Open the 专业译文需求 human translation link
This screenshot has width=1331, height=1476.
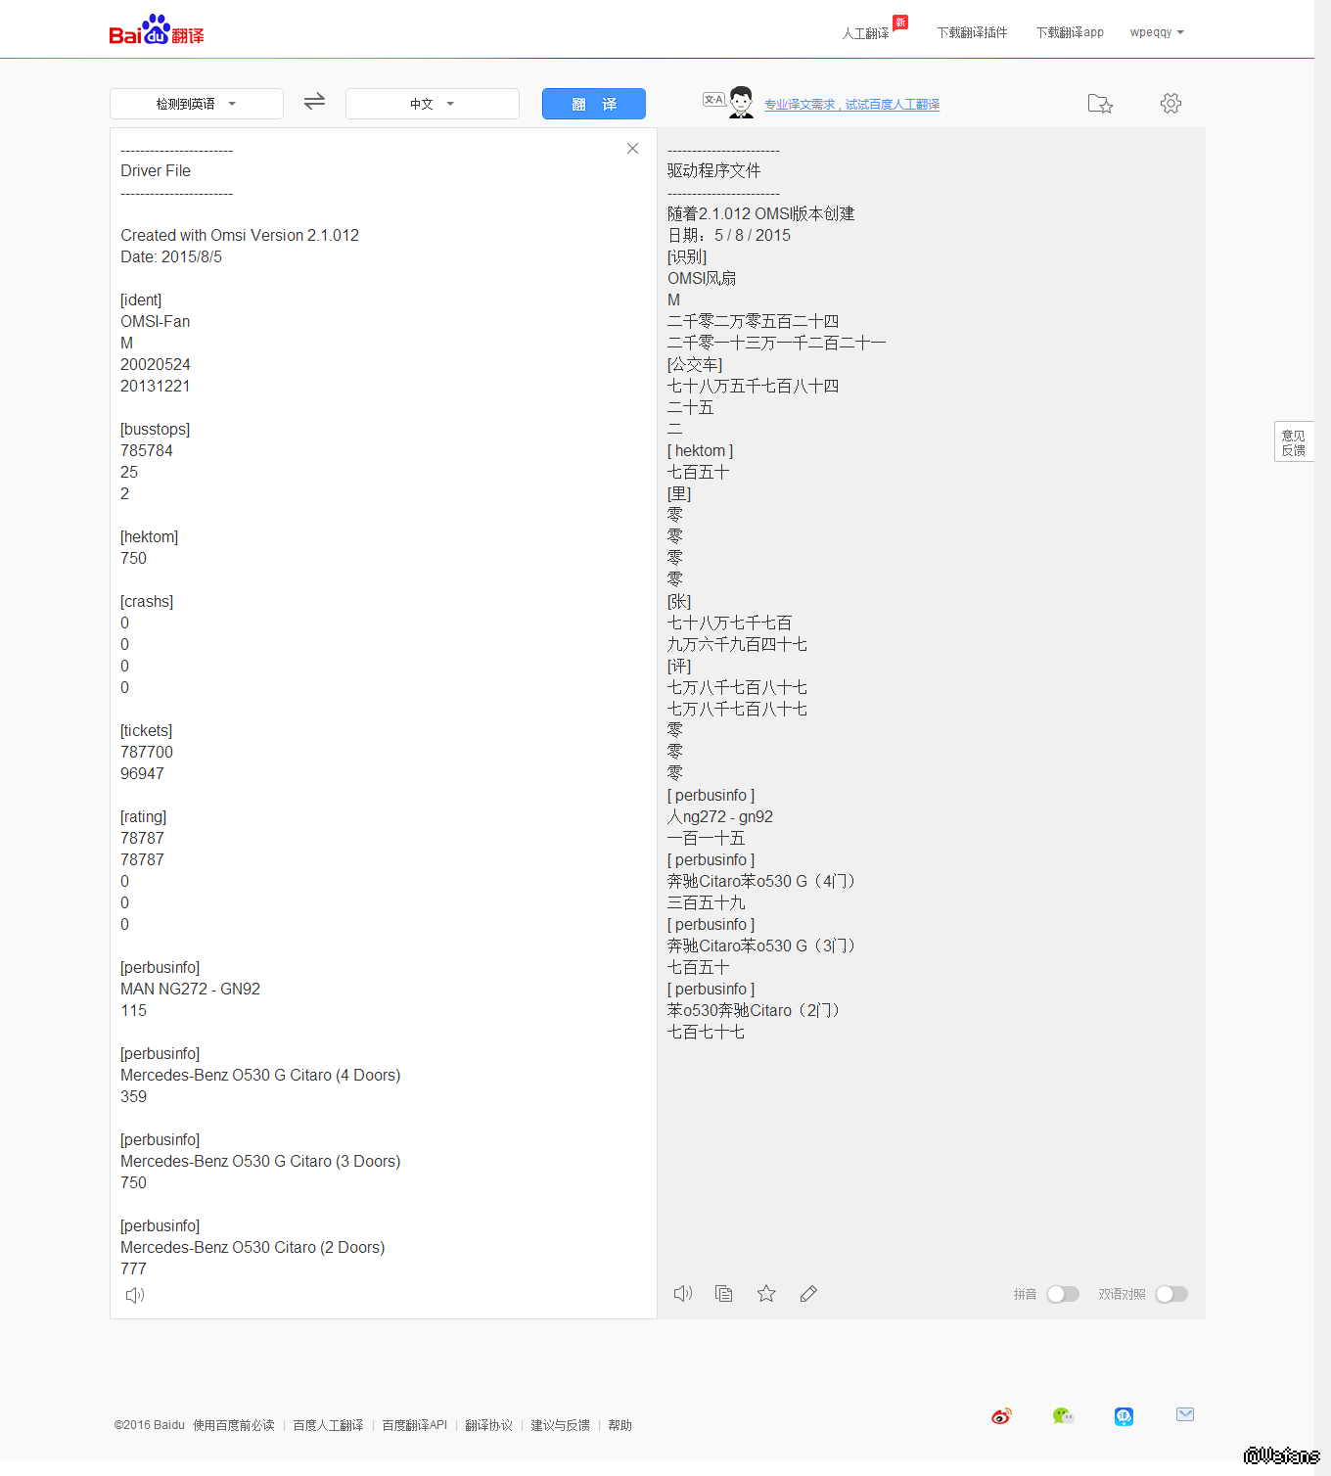coord(851,105)
